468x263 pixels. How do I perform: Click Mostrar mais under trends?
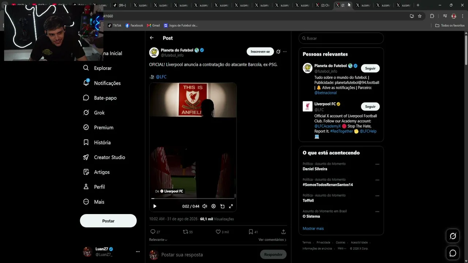[x=313, y=229]
